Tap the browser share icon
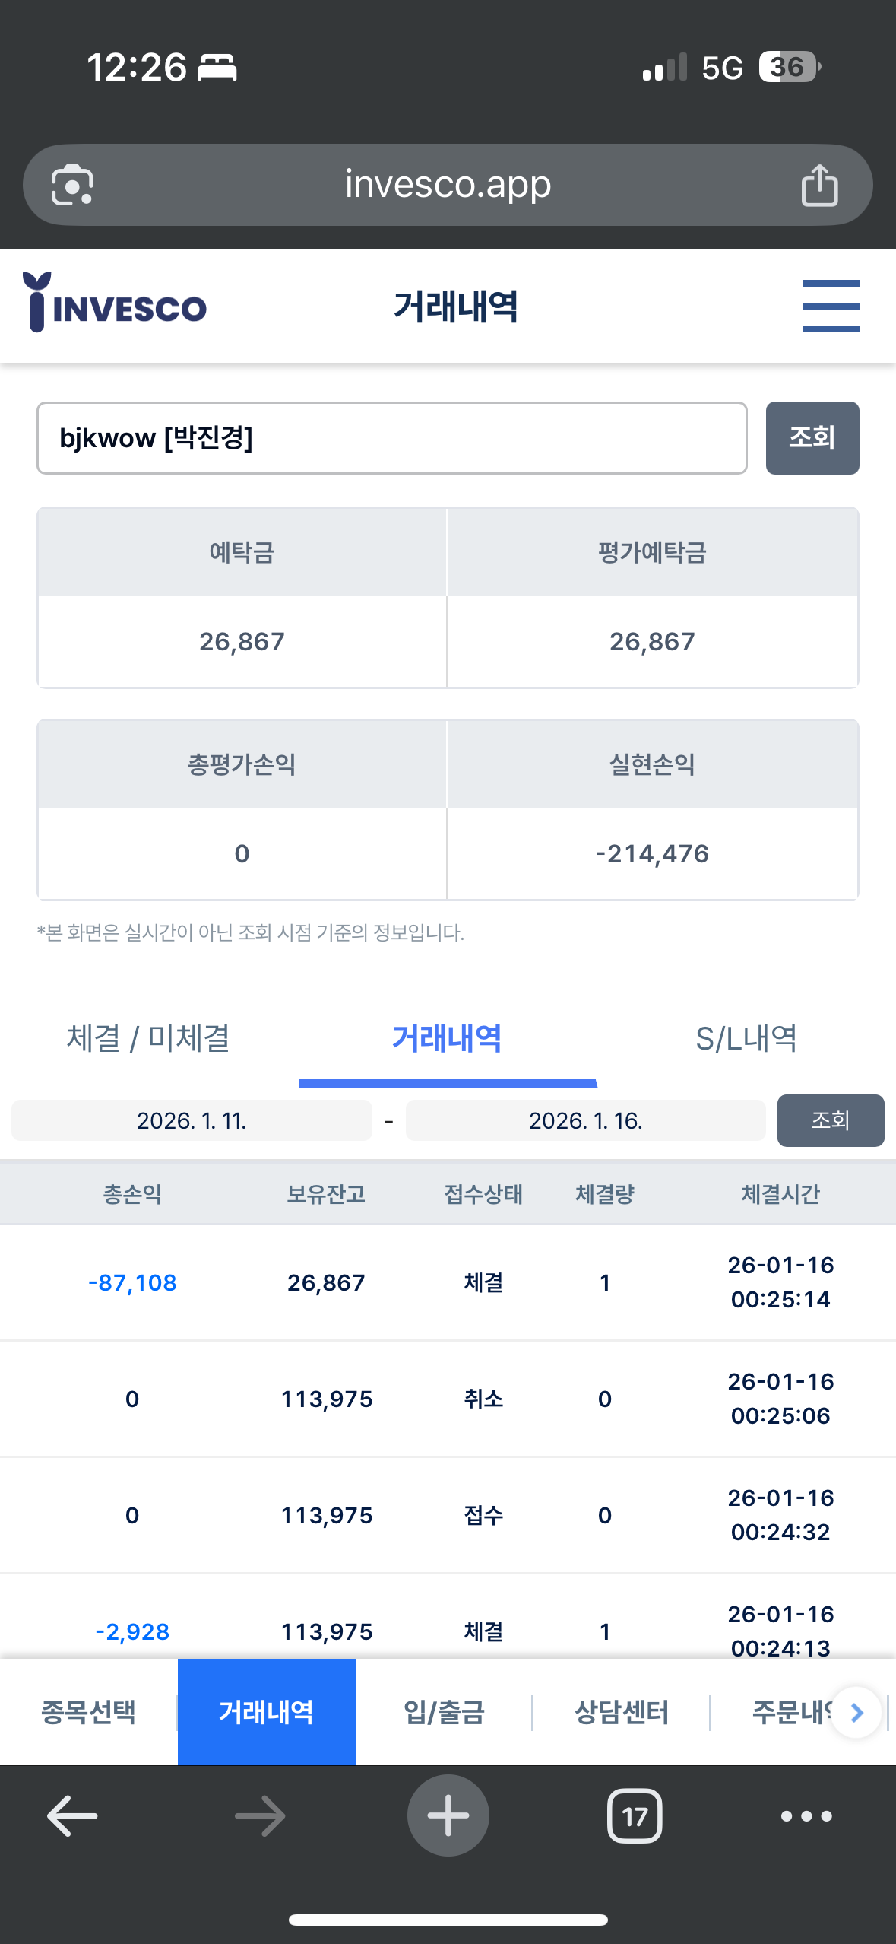 819,185
